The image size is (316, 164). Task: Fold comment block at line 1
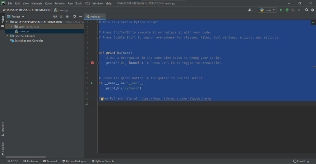(x=97, y=22)
